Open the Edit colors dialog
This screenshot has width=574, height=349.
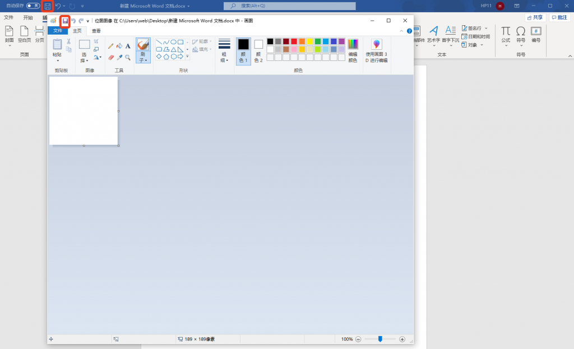coord(353,51)
